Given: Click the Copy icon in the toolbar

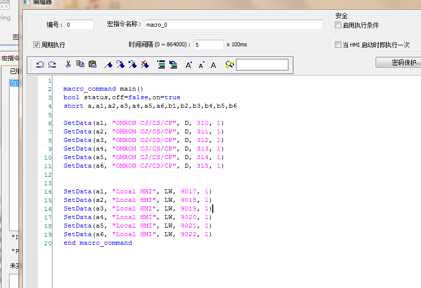Looking at the screenshot, I should (x=80, y=64).
